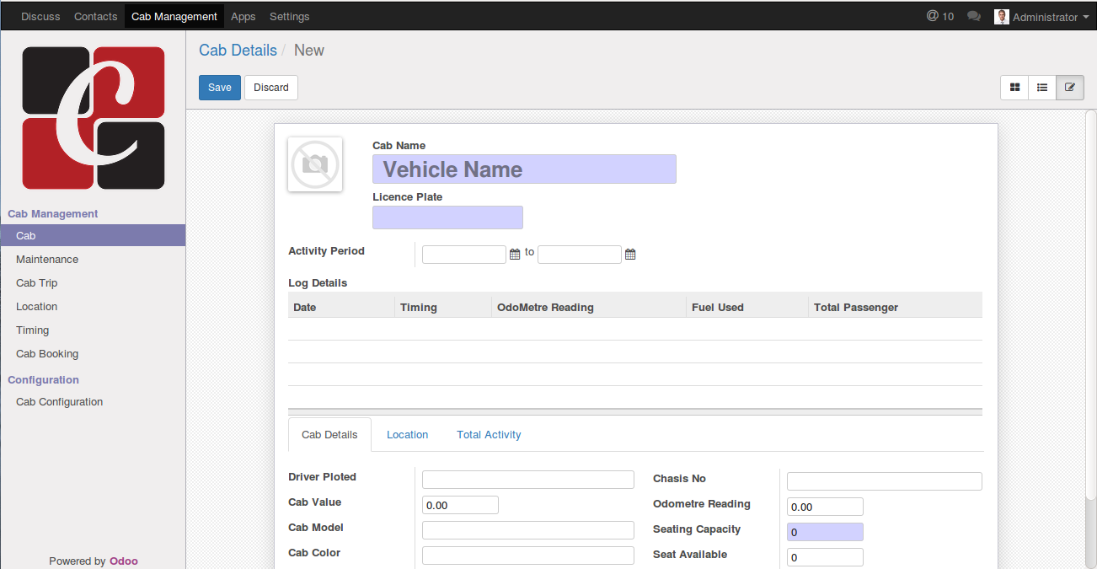Open the Location tab
Image resolution: width=1097 pixels, height=569 pixels.
407,435
